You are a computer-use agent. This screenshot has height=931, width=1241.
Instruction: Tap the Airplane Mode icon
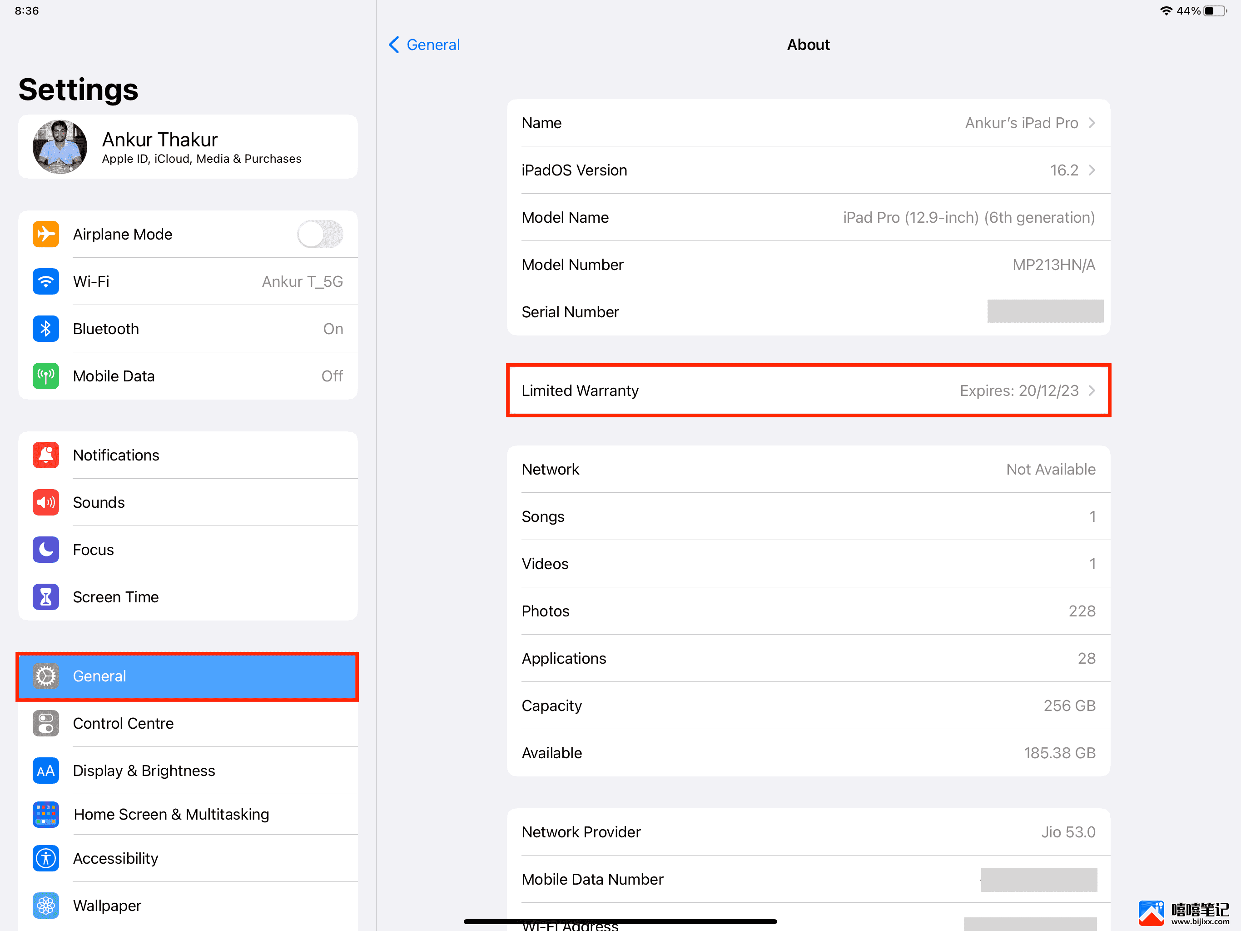point(45,235)
